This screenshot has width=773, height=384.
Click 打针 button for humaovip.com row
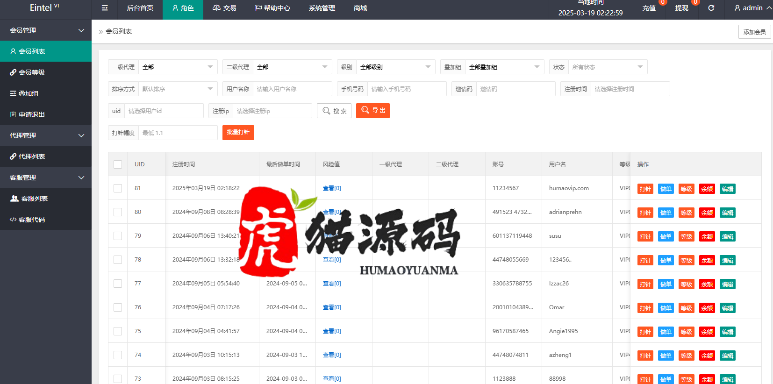point(645,189)
